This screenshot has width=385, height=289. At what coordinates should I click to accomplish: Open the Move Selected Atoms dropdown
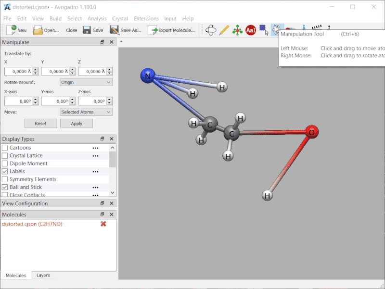(86, 112)
